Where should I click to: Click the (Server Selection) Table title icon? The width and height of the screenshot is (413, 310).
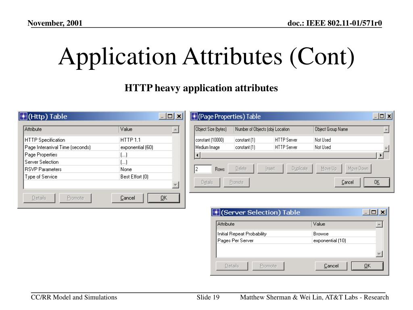tap(216, 212)
